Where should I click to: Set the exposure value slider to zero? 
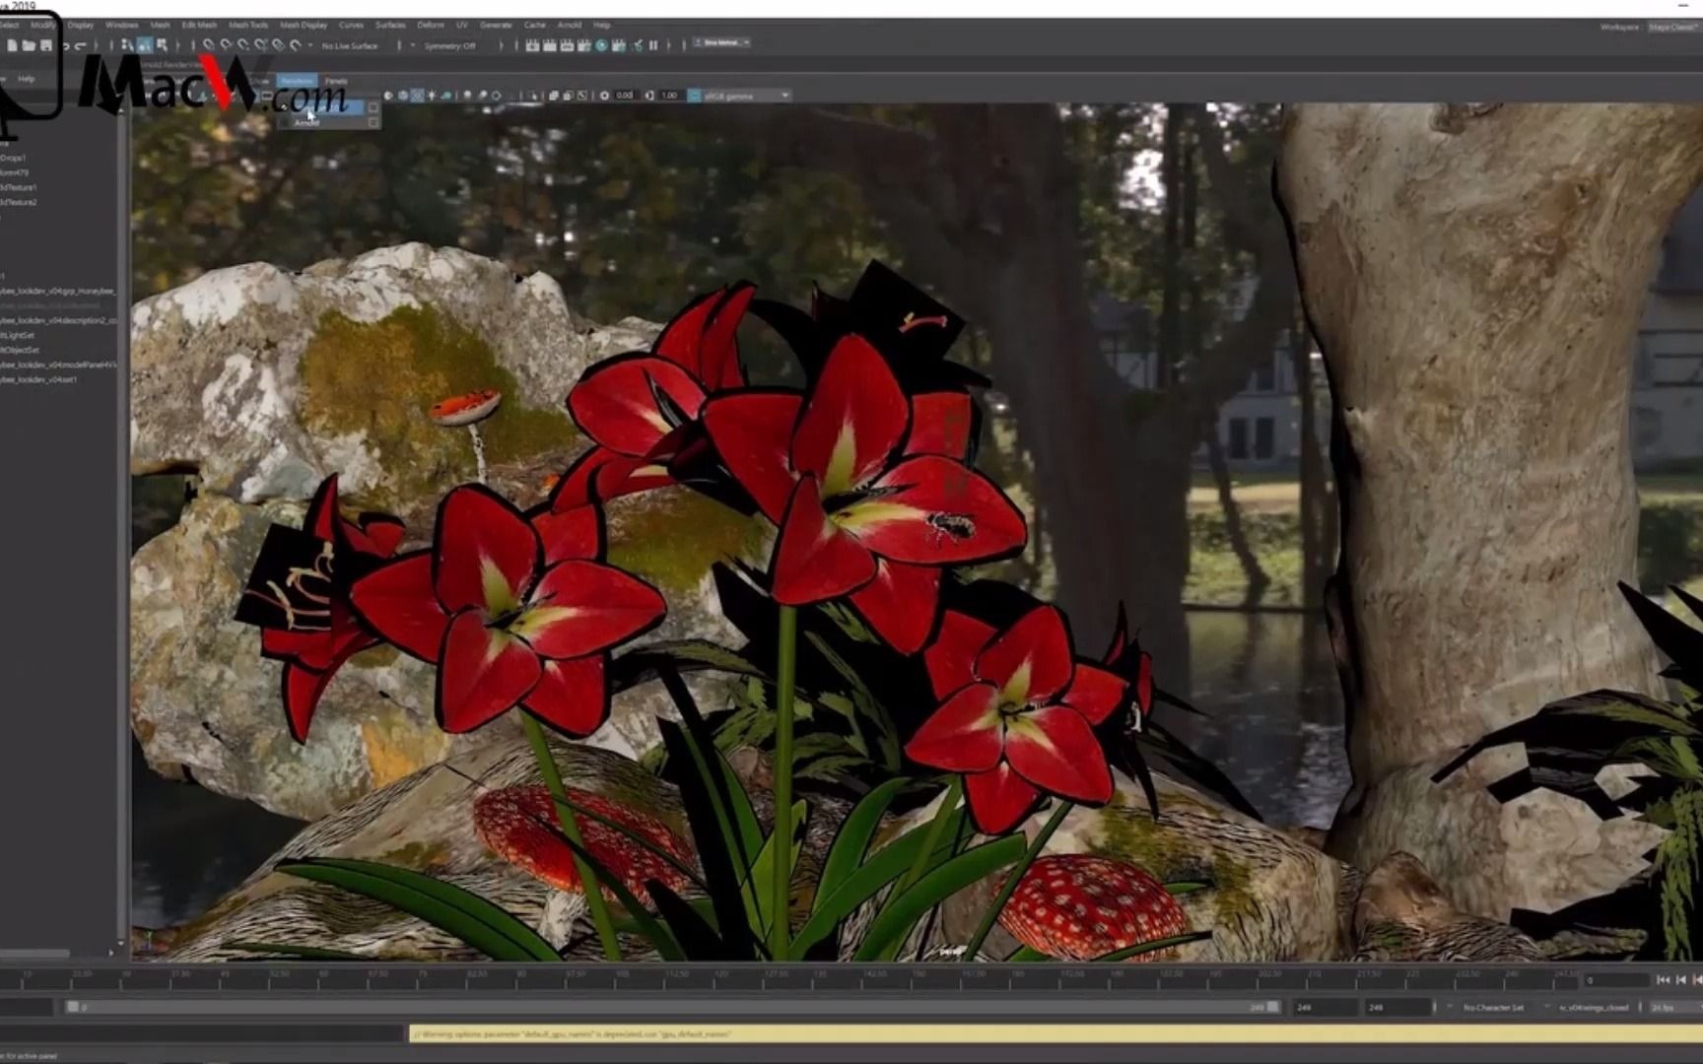(623, 96)
